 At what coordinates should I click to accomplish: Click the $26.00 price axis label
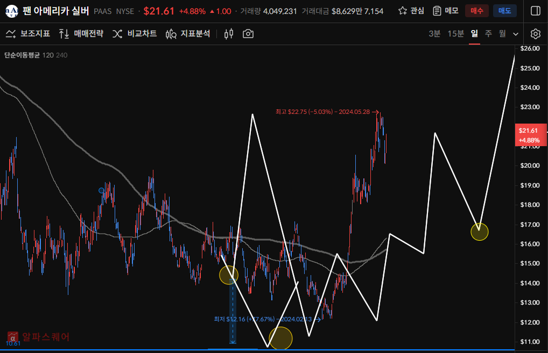(x=530, y=48)
